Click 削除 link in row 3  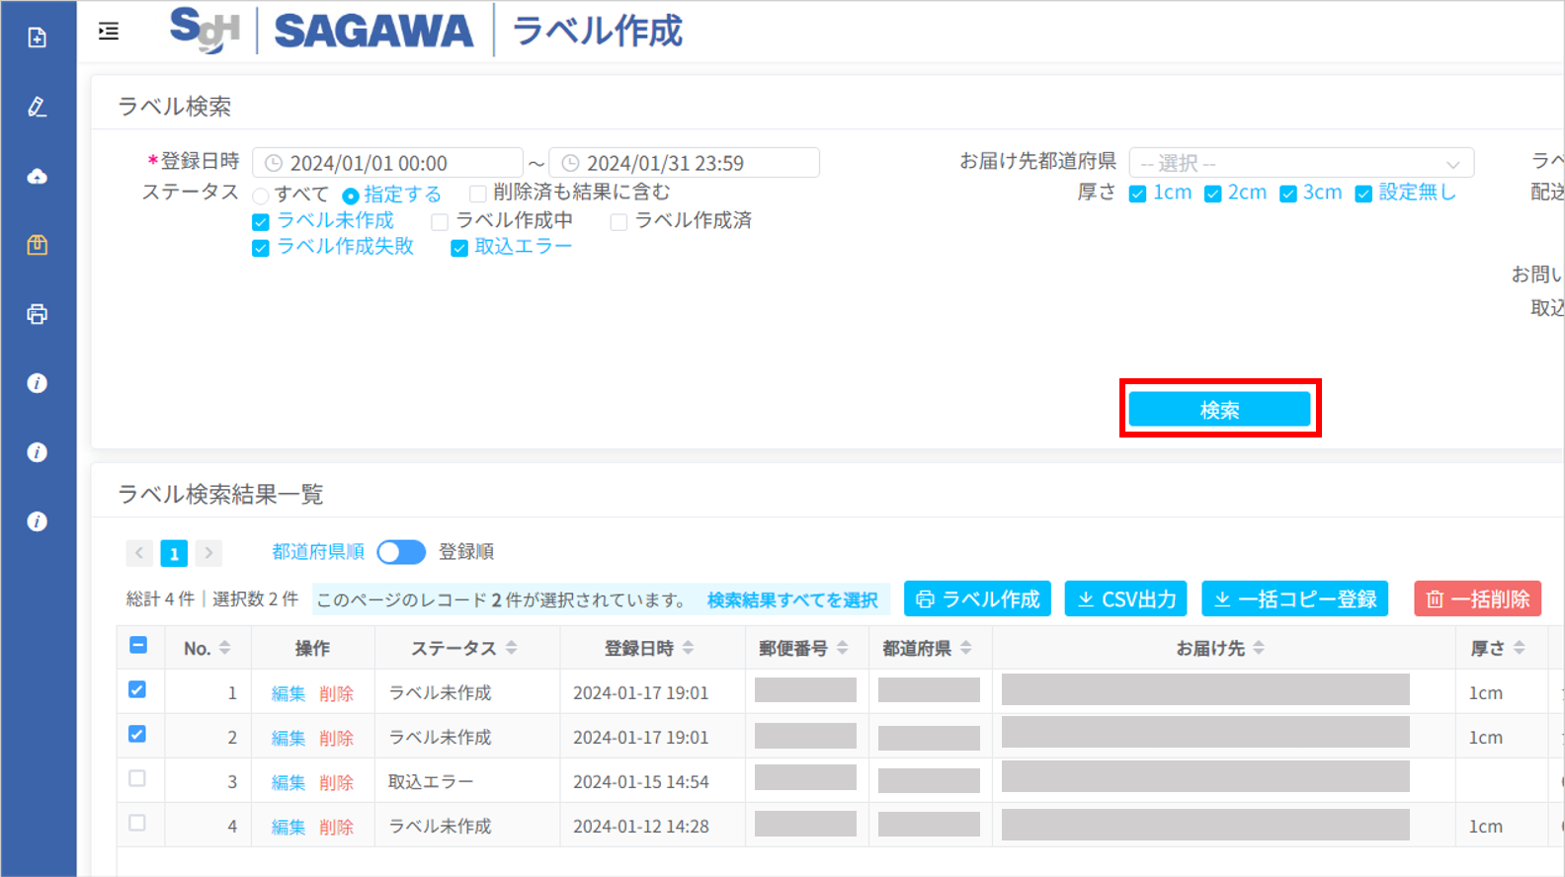point(336,782)
